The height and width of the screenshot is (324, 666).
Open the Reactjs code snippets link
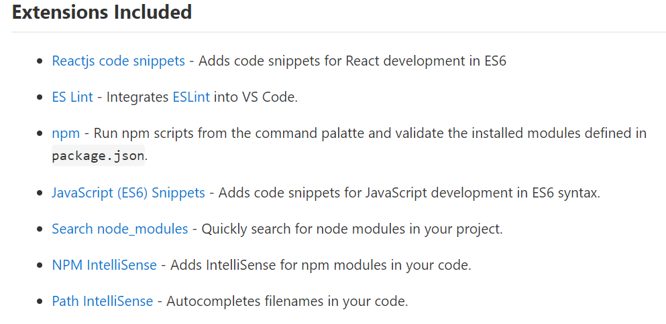coord(118,61)
